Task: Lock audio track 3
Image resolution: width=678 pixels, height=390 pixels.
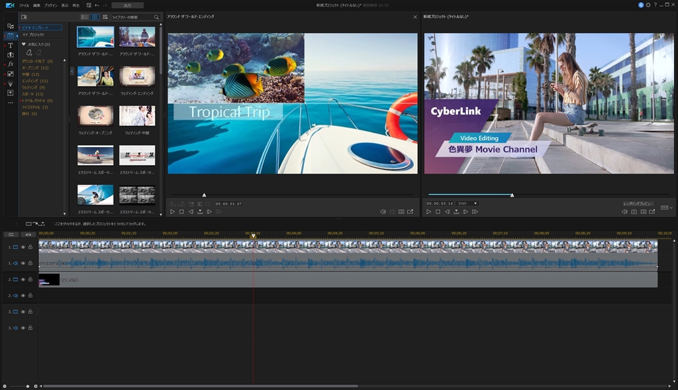Action: pyautogui.click(x=30, y=328)
